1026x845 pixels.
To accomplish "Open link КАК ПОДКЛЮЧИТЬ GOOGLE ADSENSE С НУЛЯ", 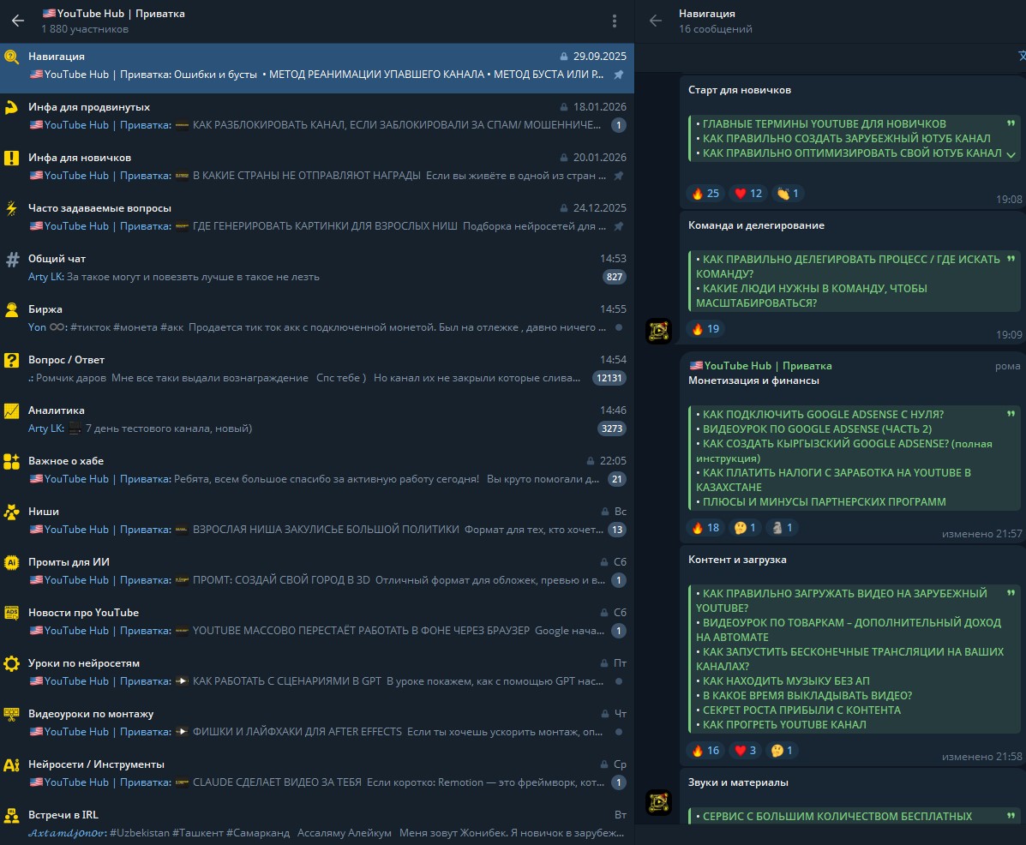I will pos(823,415).
